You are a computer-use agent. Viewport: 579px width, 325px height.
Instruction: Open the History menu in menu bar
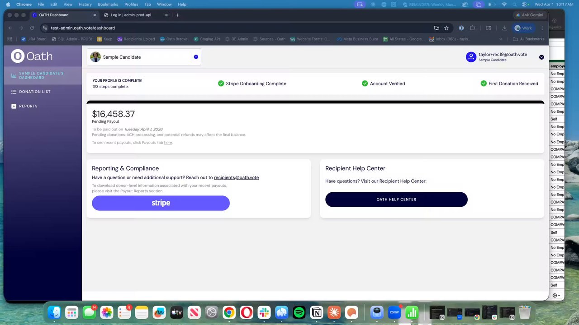85,4
